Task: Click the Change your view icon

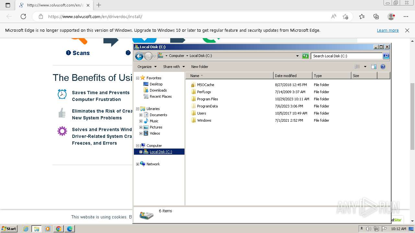Action: tap(357, 67)
